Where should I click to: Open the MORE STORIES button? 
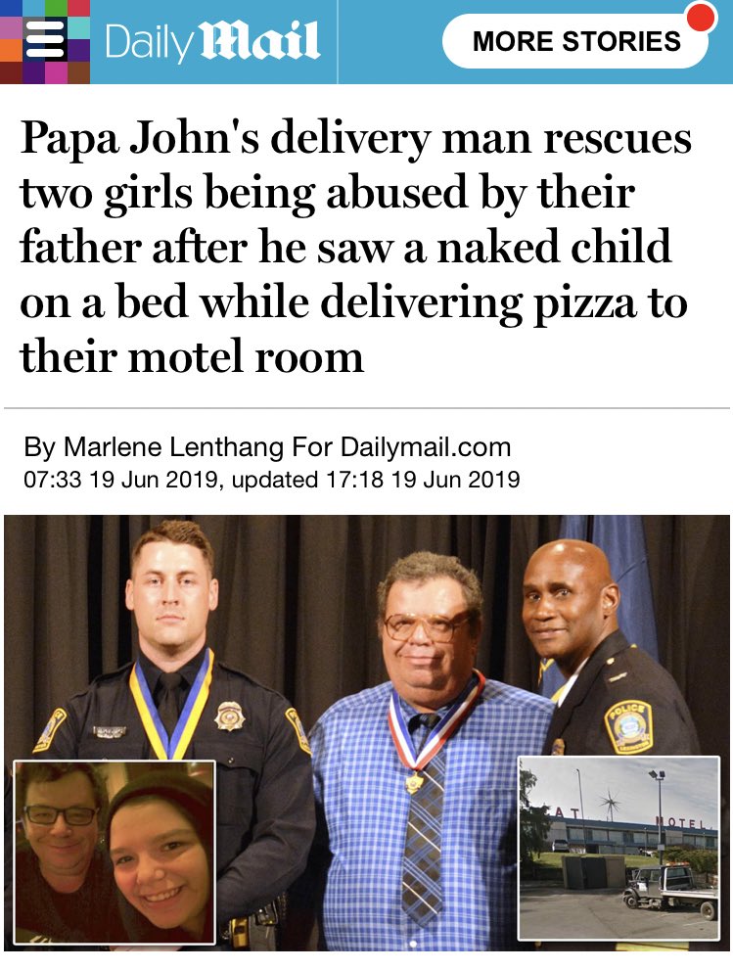575,41
